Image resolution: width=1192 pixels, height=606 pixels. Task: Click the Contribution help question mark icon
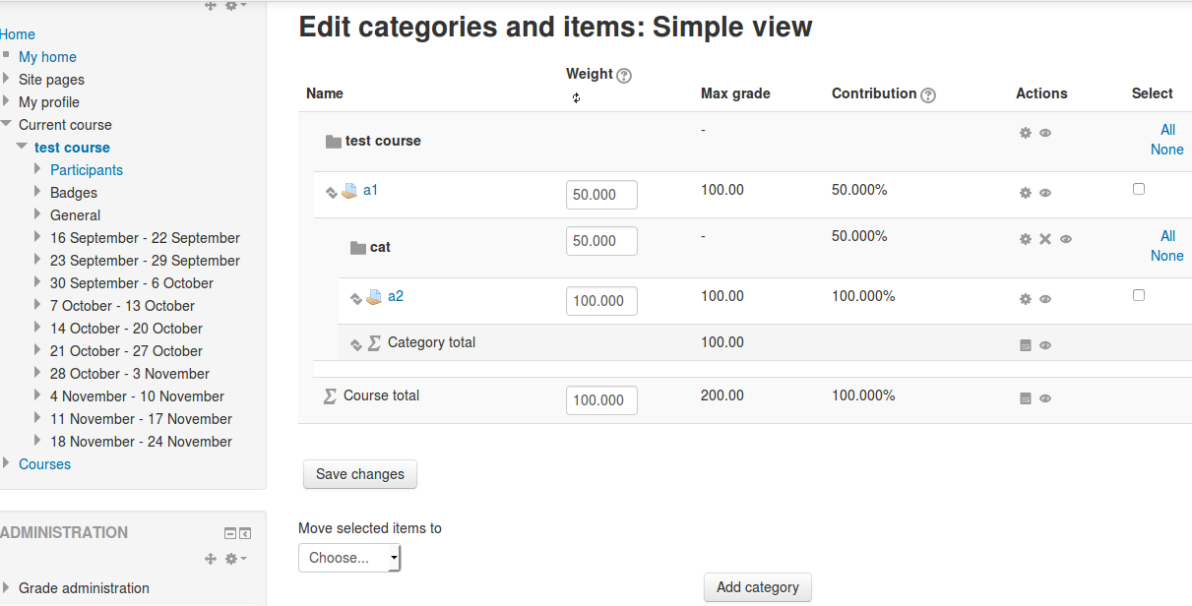pos(927,95)
